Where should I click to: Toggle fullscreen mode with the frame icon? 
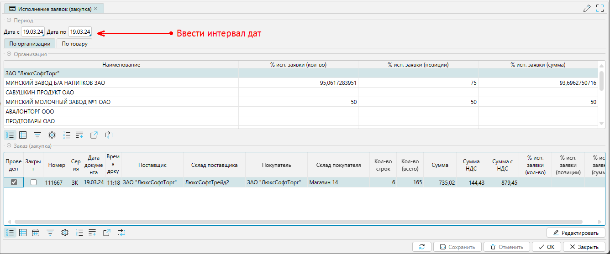(600, 8)
